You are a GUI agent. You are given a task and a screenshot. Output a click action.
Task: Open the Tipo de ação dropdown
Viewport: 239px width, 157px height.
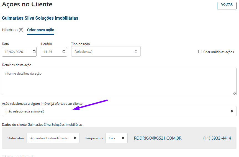(x=106, y=52)
